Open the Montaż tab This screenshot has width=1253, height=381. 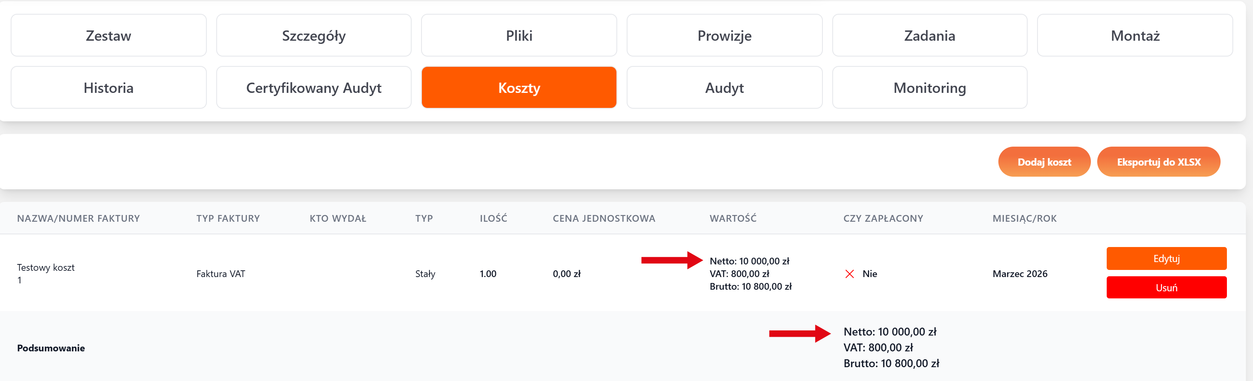[x=1135, y=36]
